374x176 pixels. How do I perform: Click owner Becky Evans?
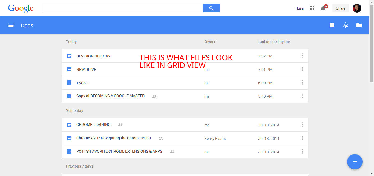[x=215, y=139]
